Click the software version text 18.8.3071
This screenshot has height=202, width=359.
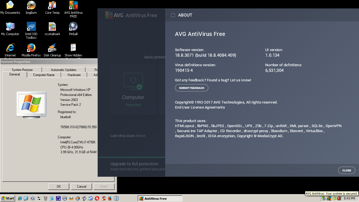click(x=206, y=55)
